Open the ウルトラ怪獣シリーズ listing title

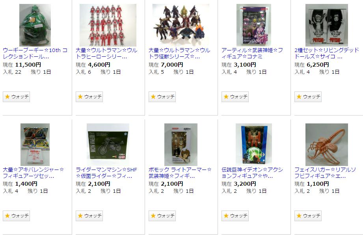tap(179, 53)
